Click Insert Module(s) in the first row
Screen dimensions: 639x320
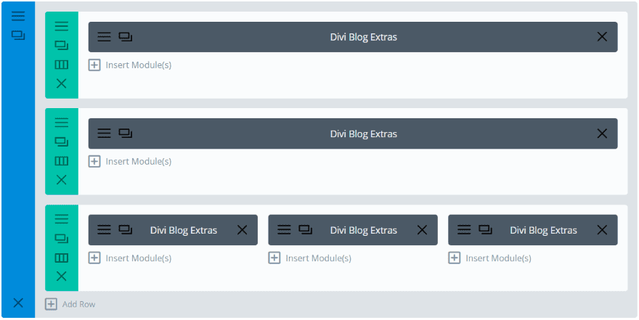130,65
